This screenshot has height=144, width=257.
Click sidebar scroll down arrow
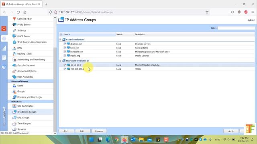(x=55, y=133)
